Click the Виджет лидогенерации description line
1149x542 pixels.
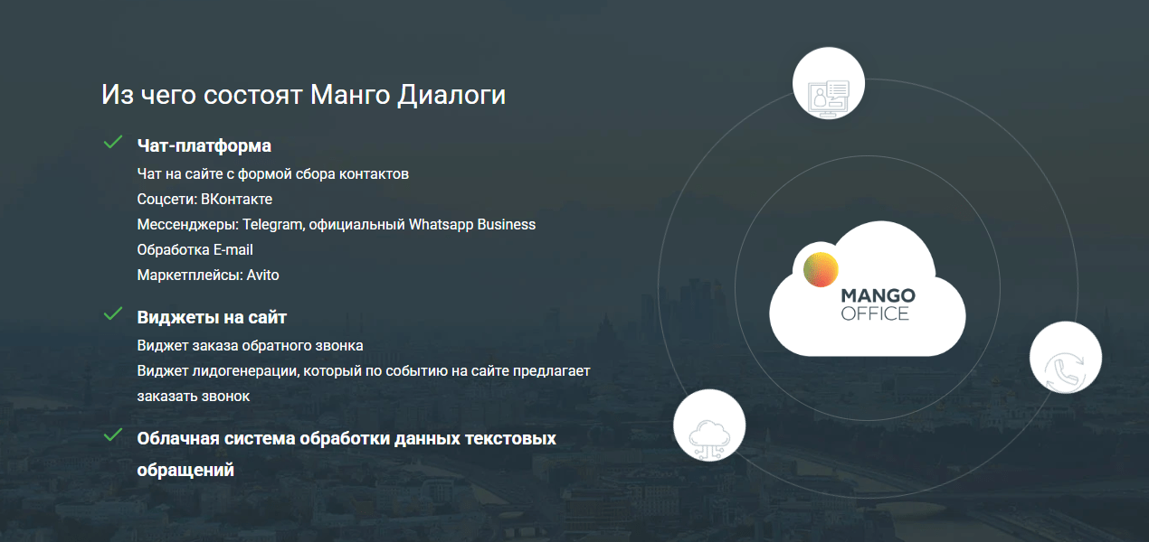tap(364, 383)
